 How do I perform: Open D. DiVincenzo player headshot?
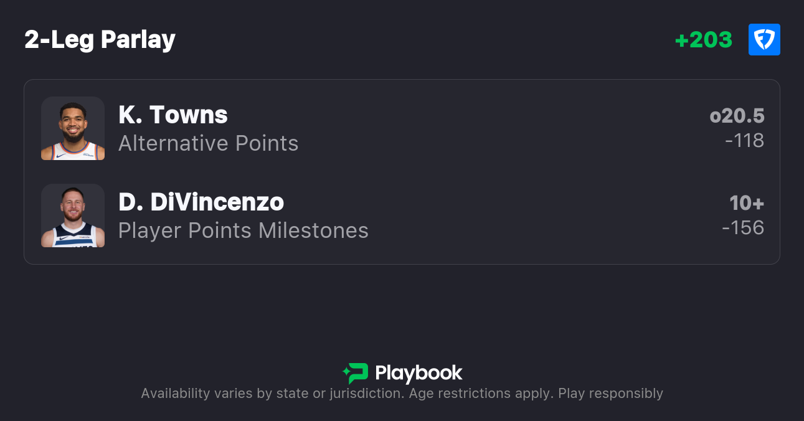point(73,215)
